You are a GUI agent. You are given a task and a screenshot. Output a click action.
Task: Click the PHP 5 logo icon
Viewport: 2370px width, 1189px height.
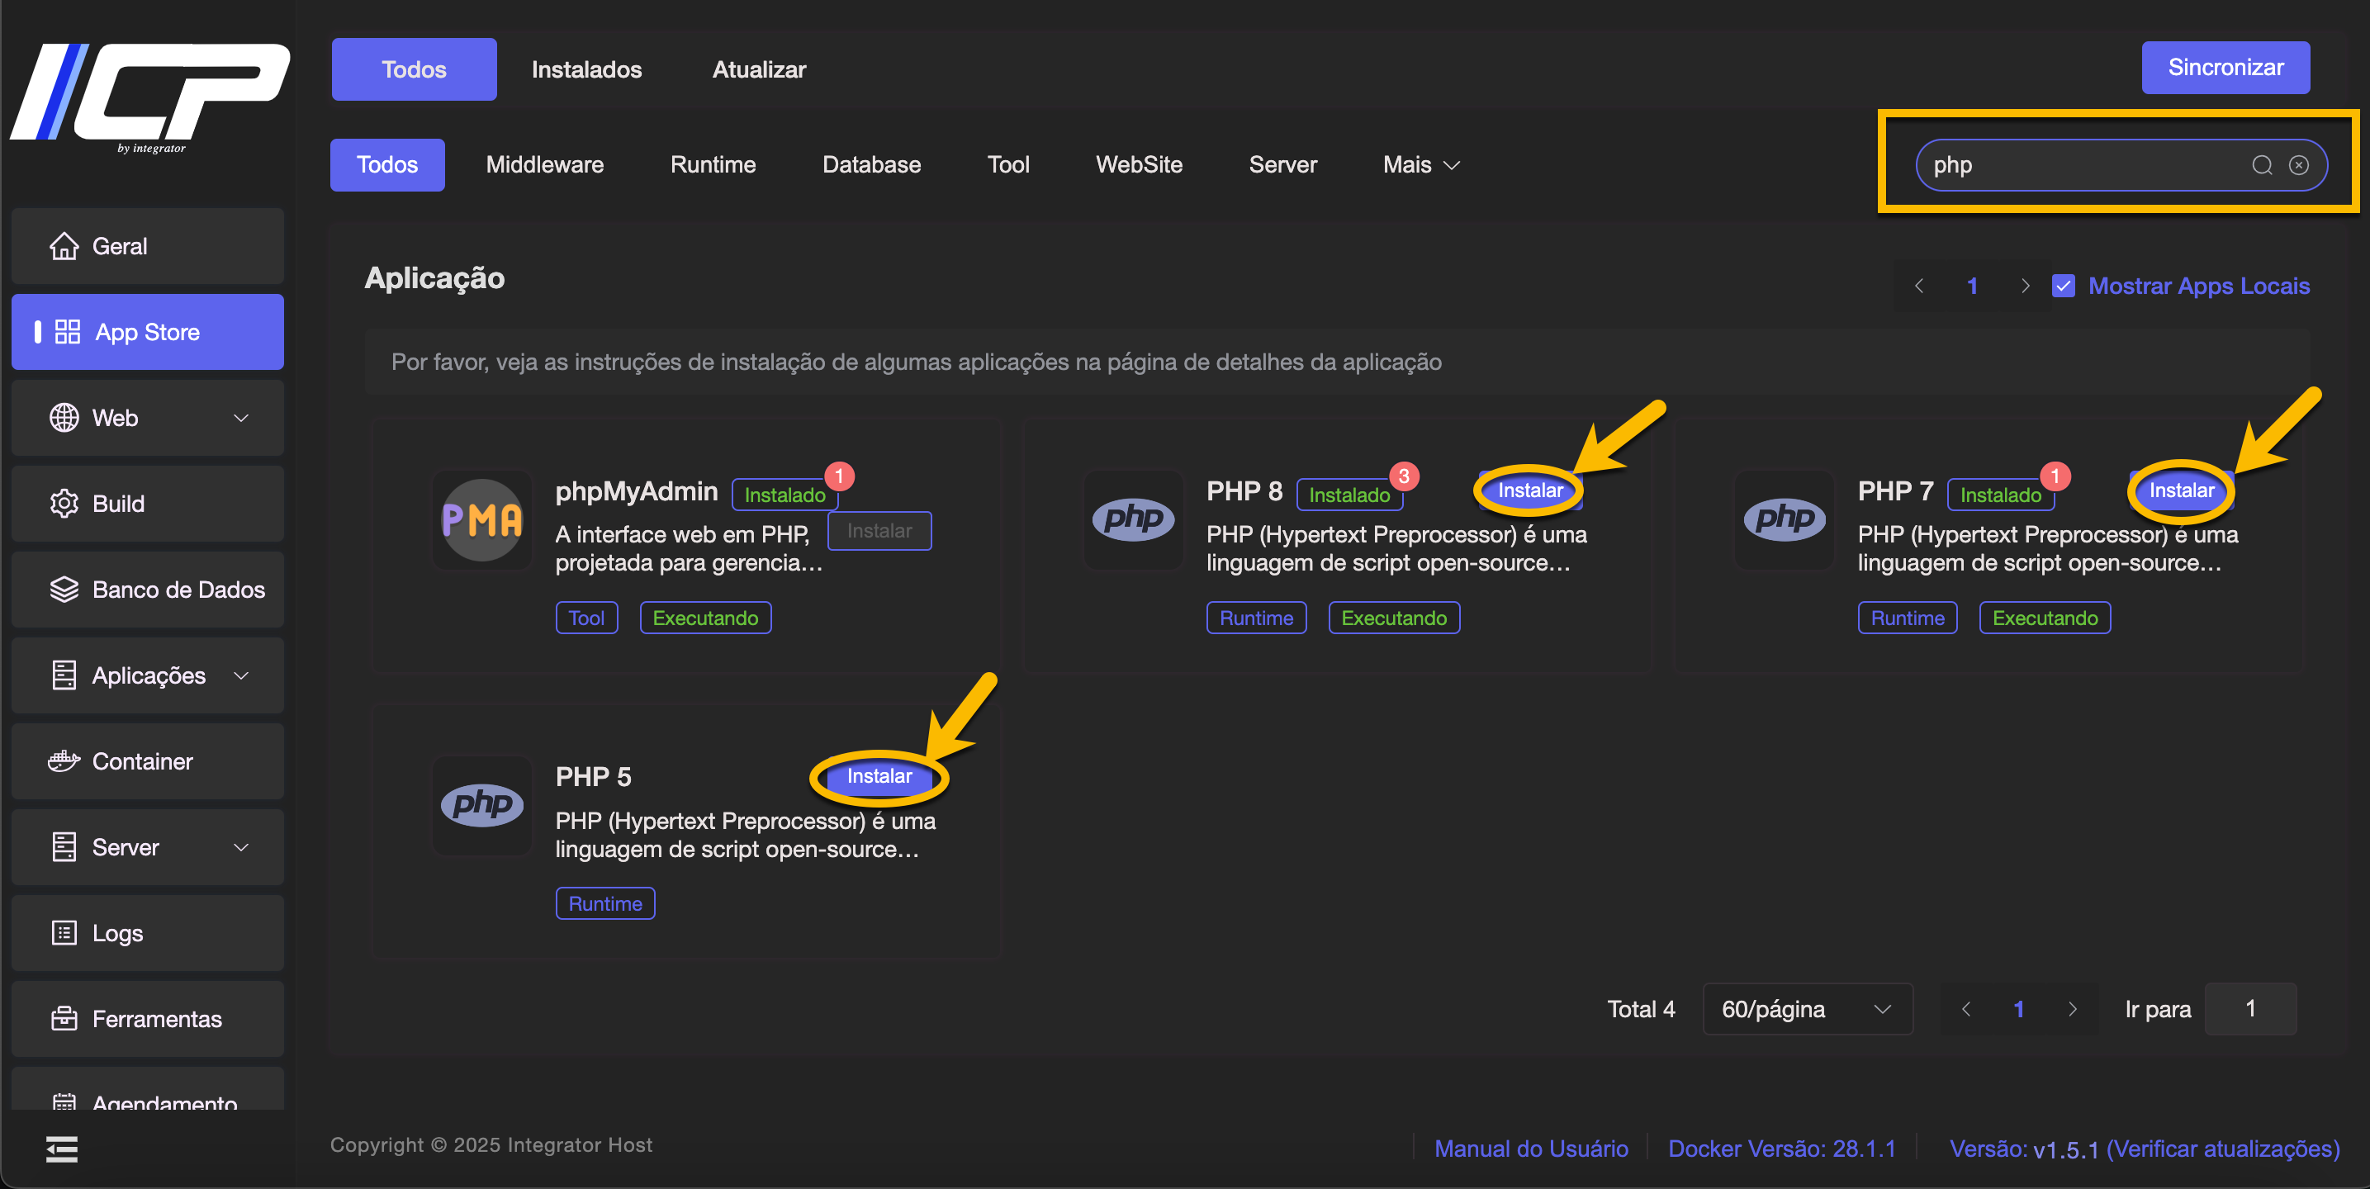click(482, 805)
